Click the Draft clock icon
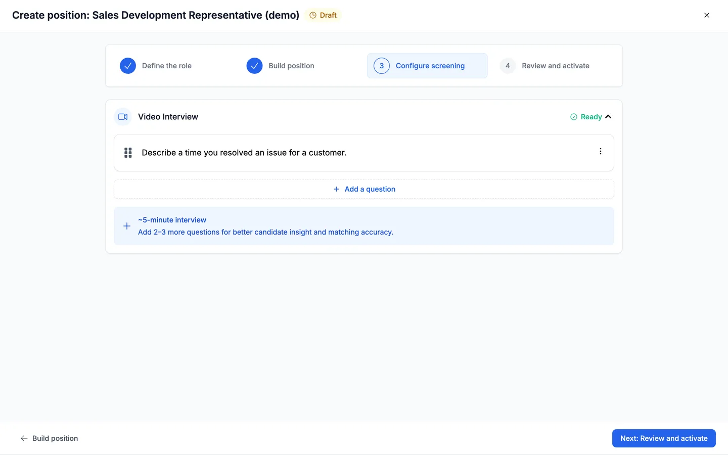Image resolution: width=728 pixels, height=455 pixels. pyautogui.click(x=313, y=15)
